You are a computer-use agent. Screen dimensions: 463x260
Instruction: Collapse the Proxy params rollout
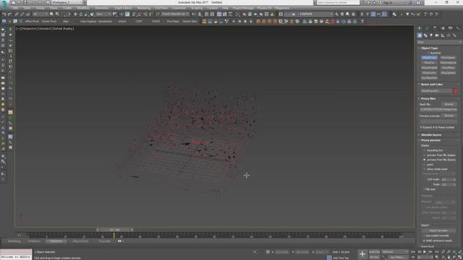pos(430,140)
